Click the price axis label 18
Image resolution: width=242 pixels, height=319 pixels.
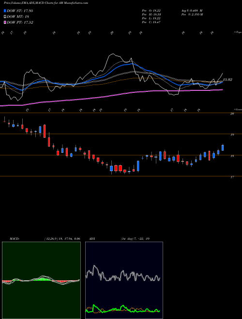point(232,156)
